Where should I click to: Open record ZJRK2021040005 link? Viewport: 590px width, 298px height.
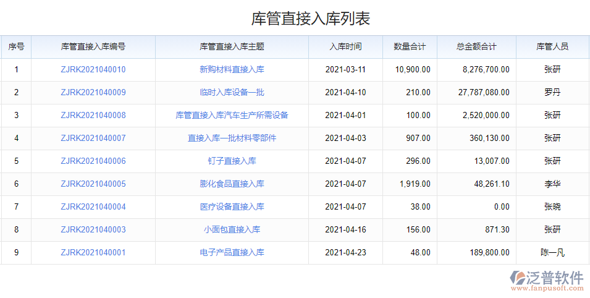pyautogui.click(x=93, y=184)
